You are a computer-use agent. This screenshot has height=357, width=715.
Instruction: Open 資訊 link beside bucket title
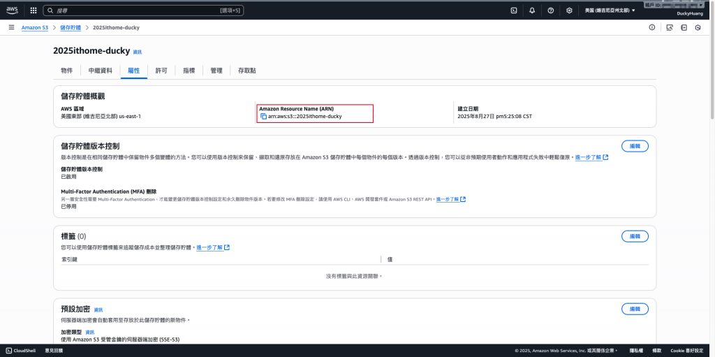[x=138, y=52]
